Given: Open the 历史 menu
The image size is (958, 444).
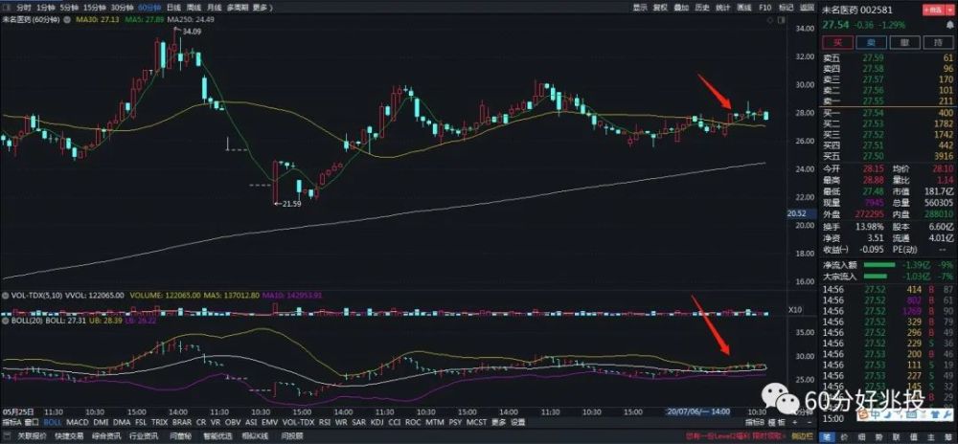Looking at the screenshot, I should pyautogui.click(x=702, y=8).
